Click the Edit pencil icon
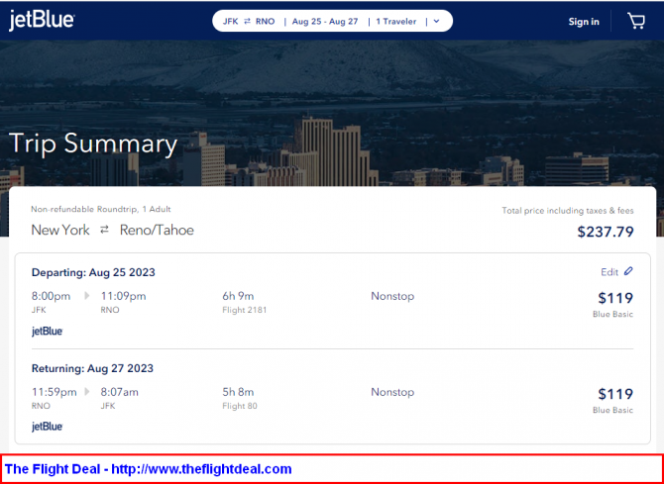This screenshot has height=484, width=664. 628,271
